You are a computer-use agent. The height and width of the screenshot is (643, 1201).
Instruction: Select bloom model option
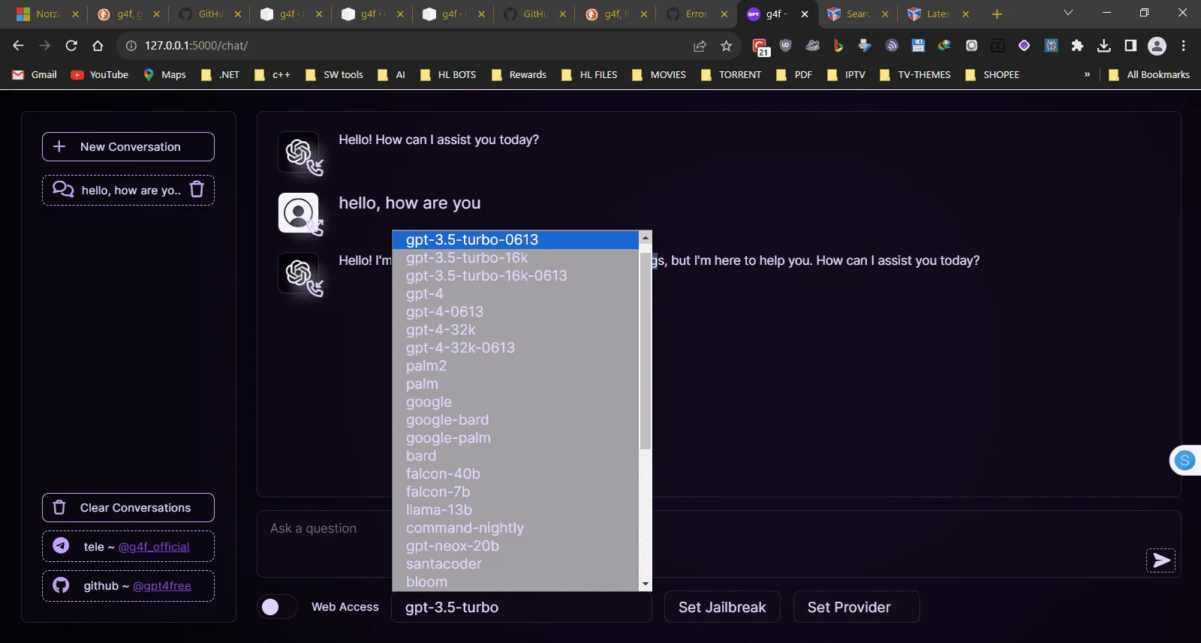[x=516, y=582]
